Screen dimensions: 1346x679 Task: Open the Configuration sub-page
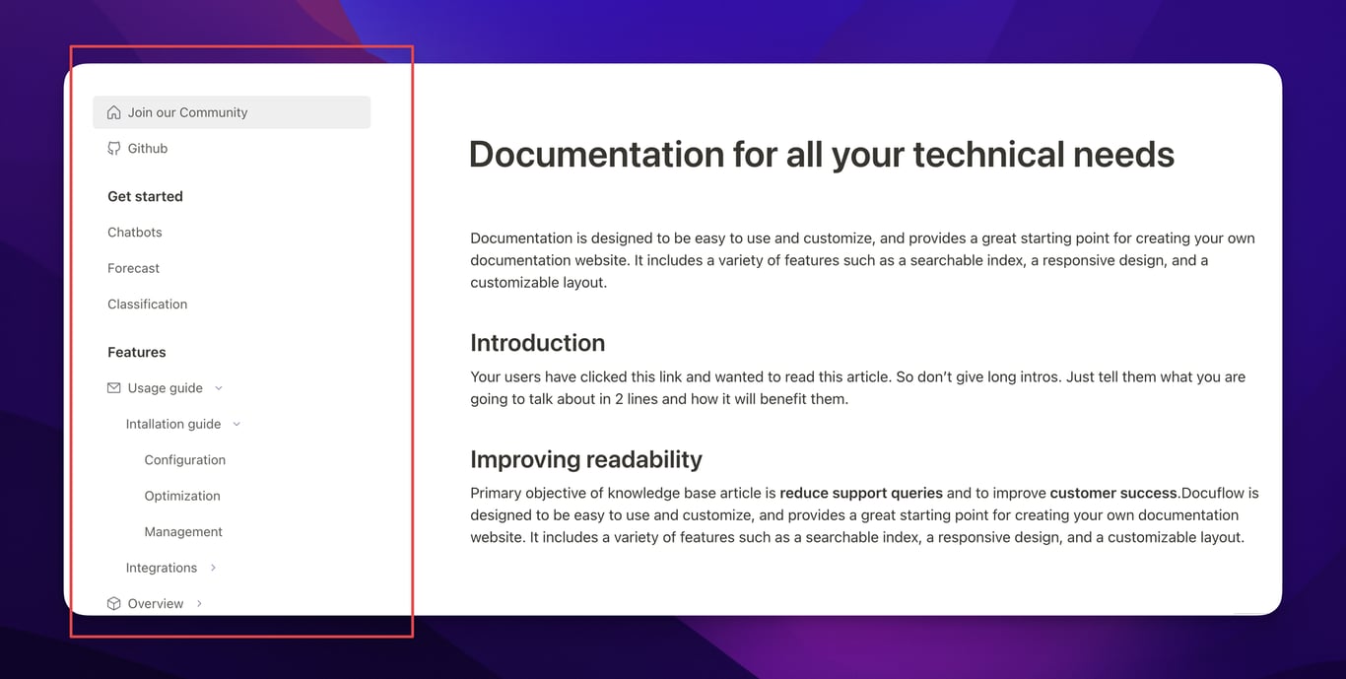[185, 460]
